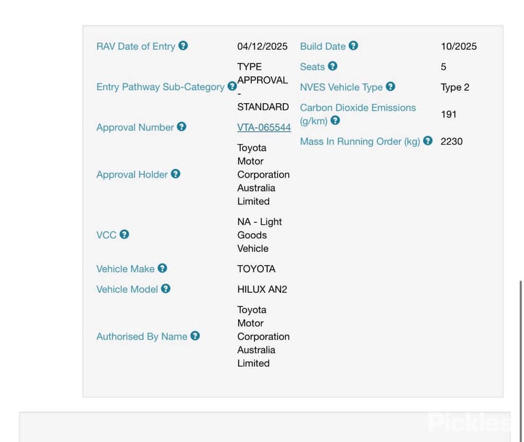Click the Authorised By Name label

142,337
